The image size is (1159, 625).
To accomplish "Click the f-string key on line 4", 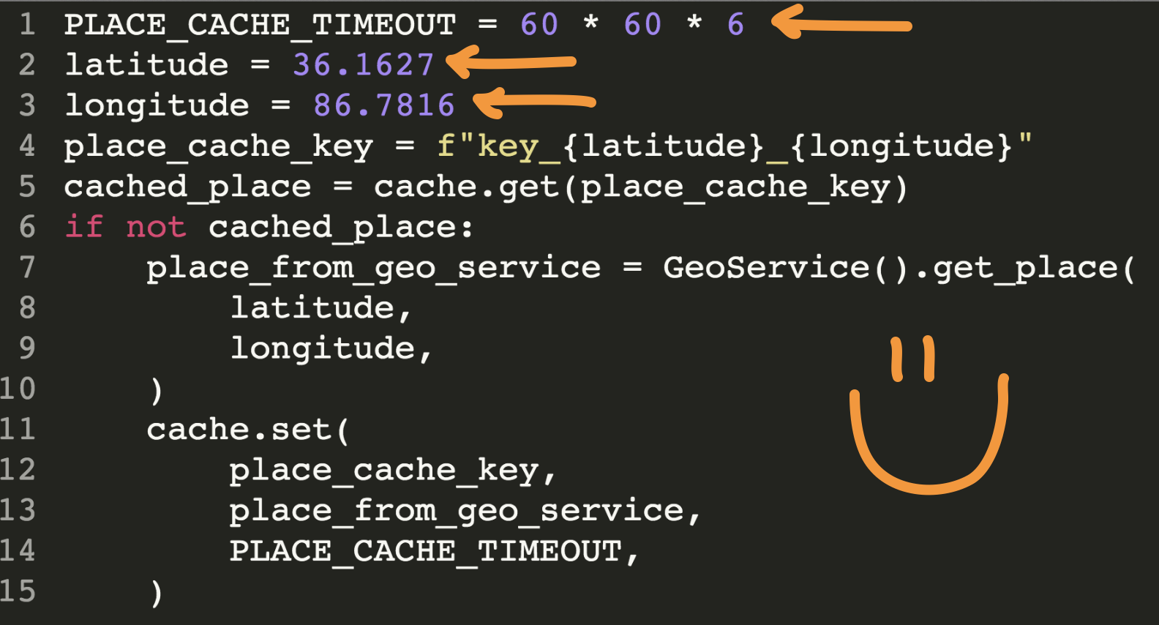I will [x=734, y=146].
